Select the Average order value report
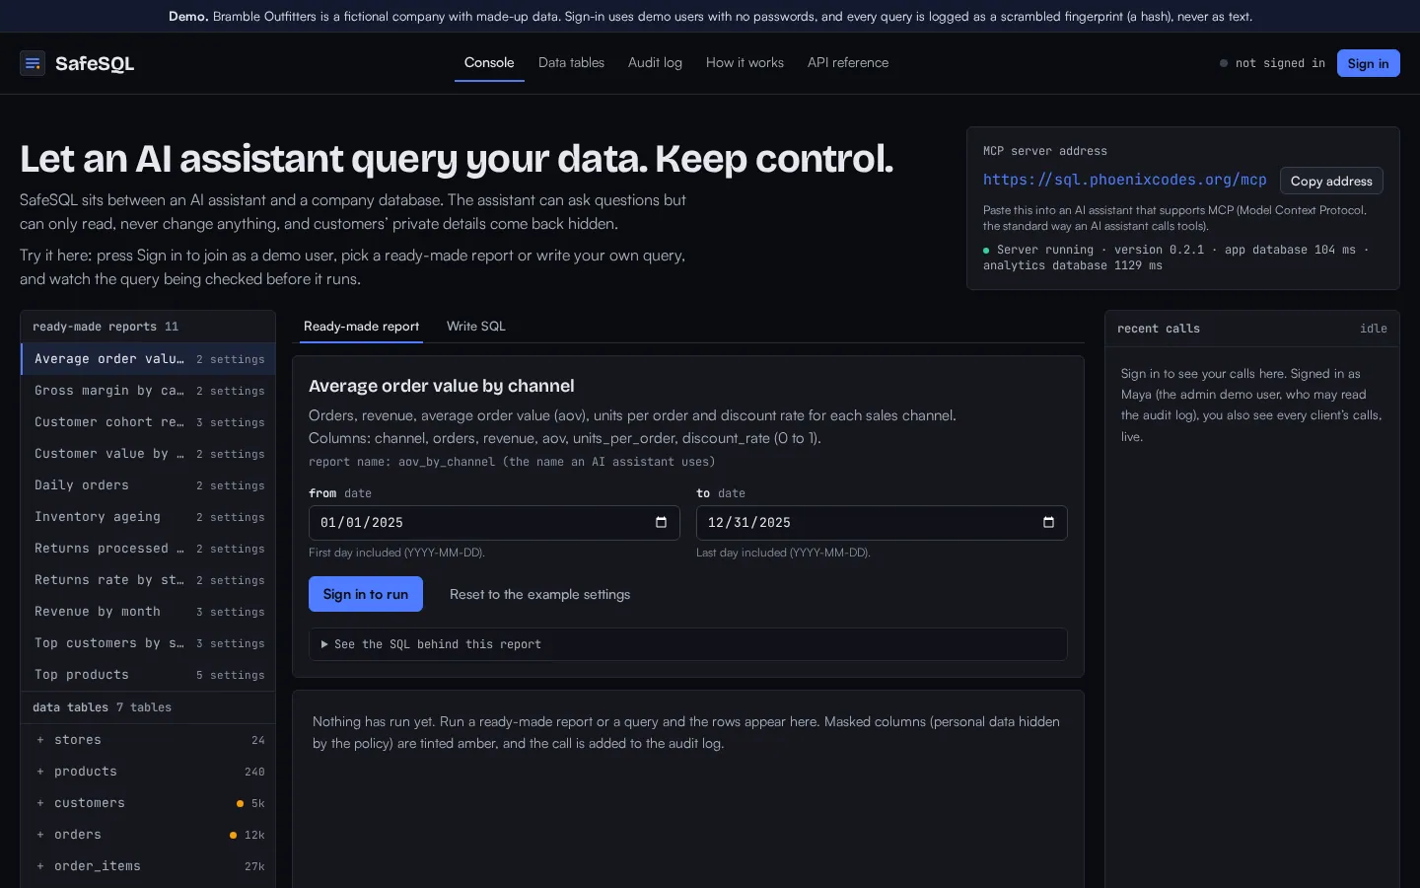Viewport: 1420px width, 888px height. pos(148,359)
